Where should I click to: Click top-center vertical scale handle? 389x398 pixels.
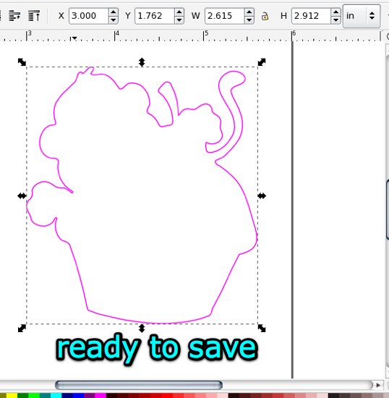pos(142,62)
